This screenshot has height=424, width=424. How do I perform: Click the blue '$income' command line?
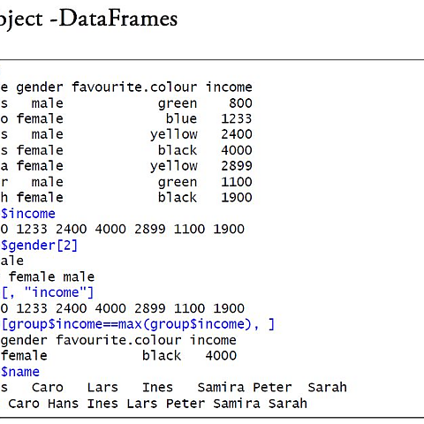pos(27,214)
